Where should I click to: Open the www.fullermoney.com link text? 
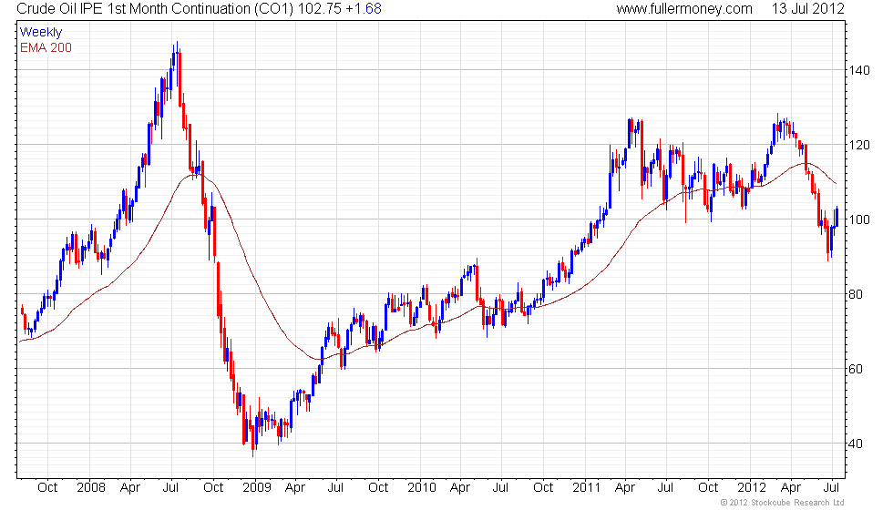[684, 8]
